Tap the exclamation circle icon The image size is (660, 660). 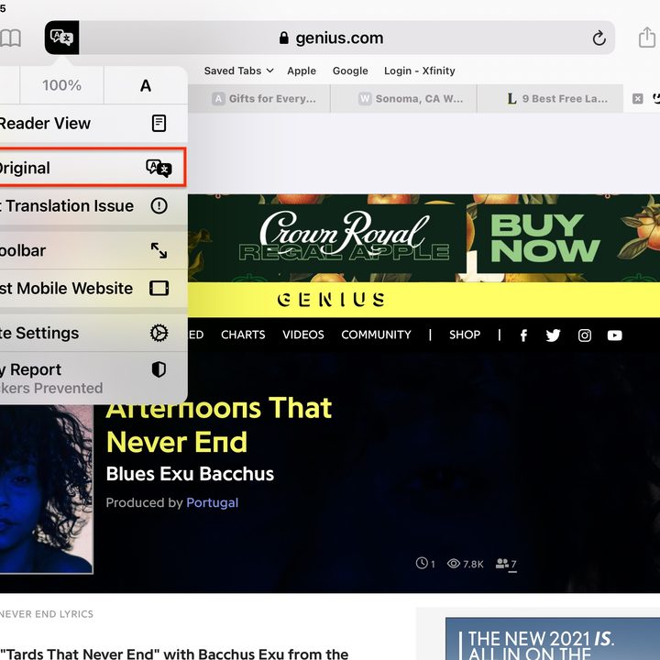click(x=159, y=206)
